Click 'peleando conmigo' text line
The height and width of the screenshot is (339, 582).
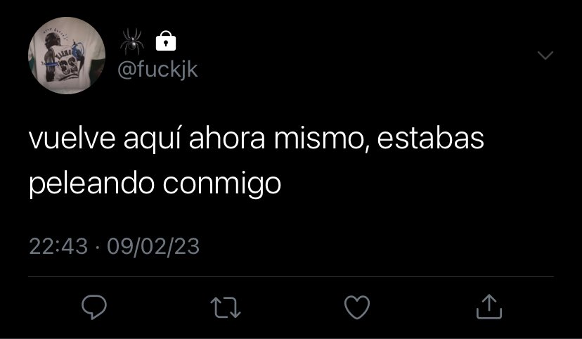pyautogui.click(x=155, y=184)
